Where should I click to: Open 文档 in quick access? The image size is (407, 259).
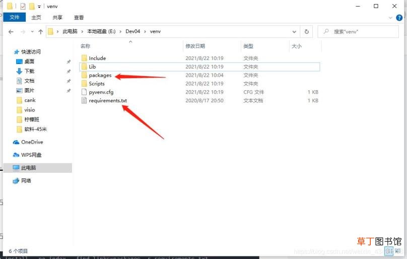29,81
